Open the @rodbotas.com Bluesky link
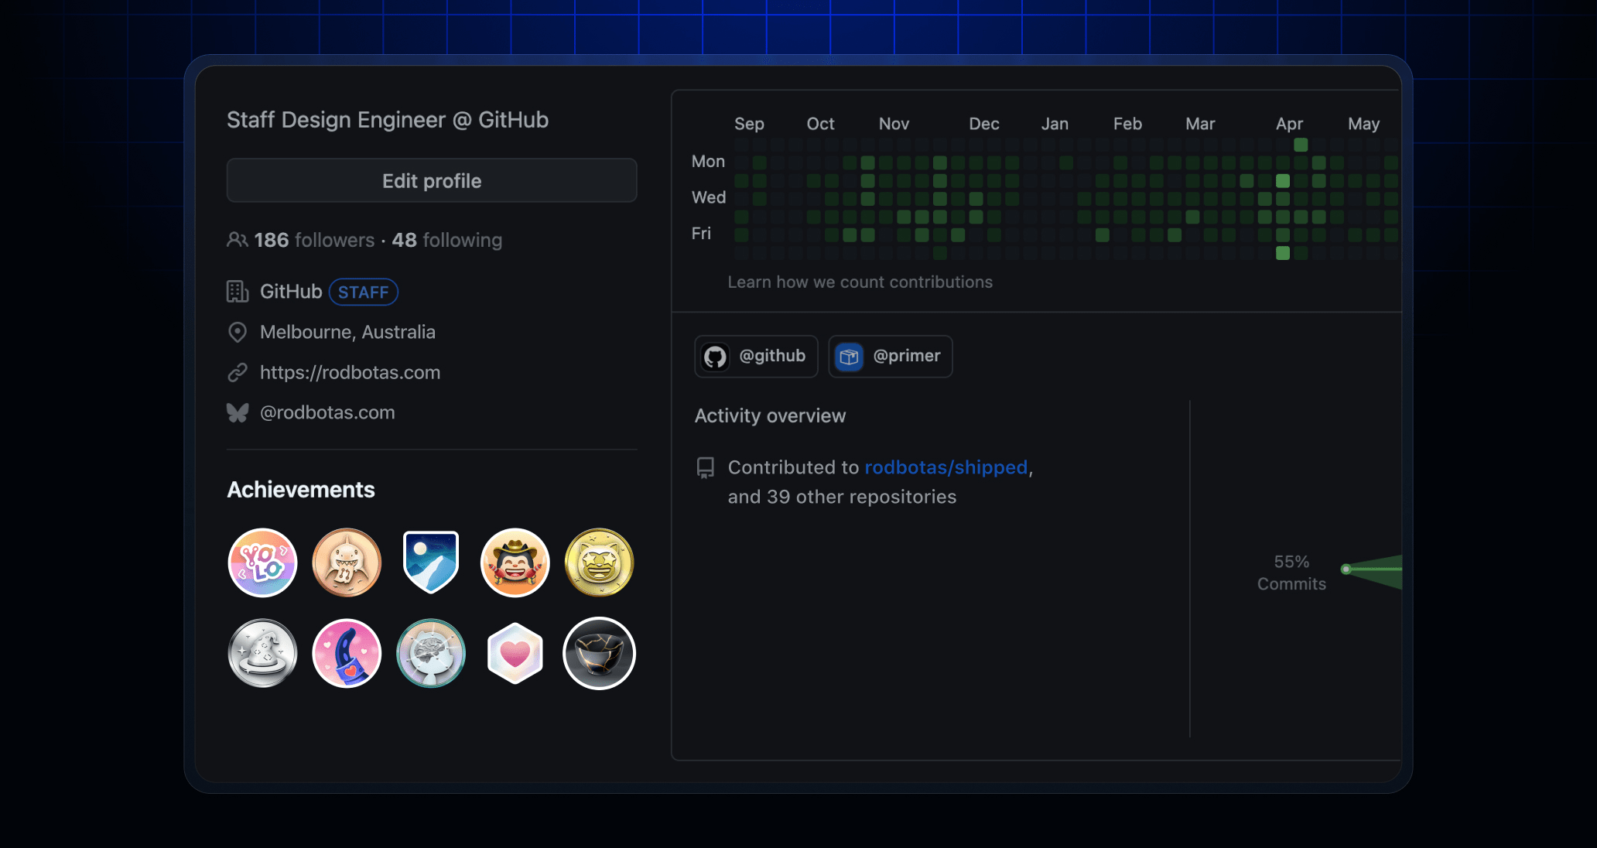 (327, 412)
